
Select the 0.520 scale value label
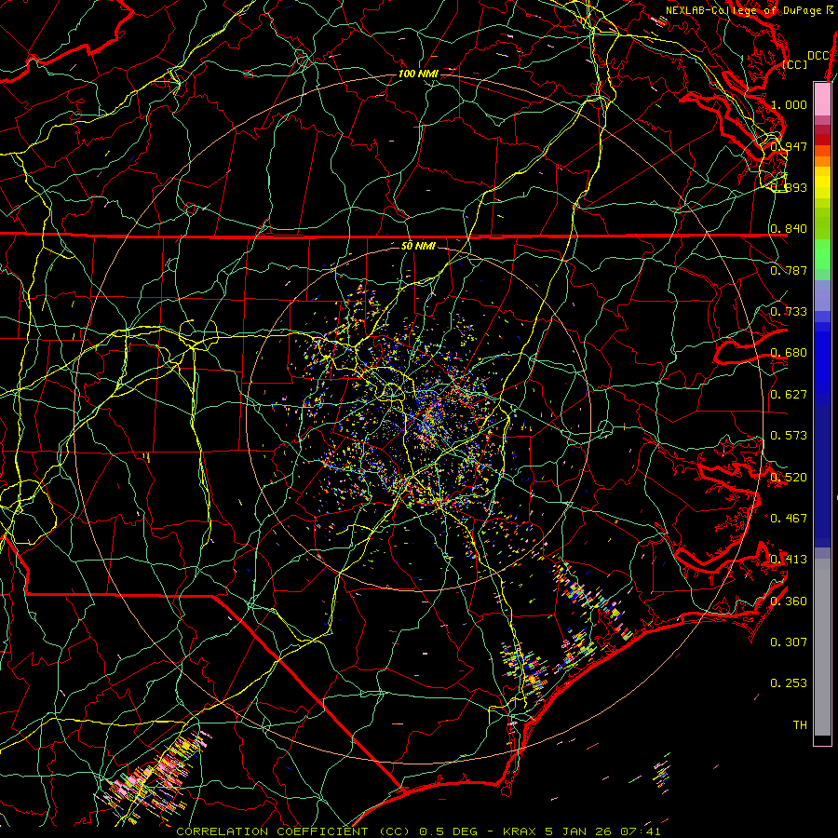[789, 477]
